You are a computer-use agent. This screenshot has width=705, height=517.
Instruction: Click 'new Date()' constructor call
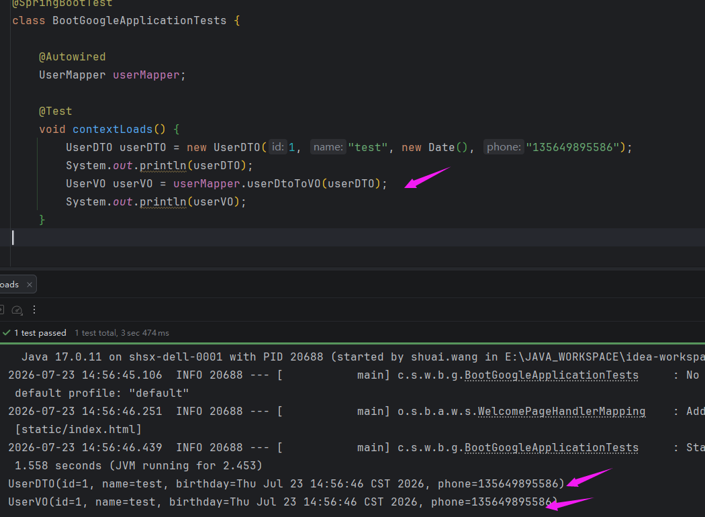(x=435, y=148)
